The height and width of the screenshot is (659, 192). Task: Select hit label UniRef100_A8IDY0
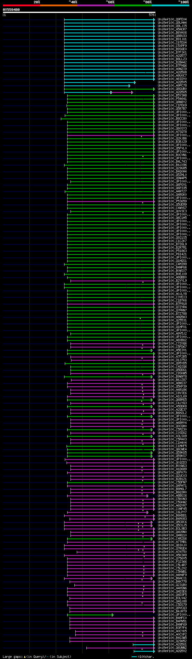[172, 79]
